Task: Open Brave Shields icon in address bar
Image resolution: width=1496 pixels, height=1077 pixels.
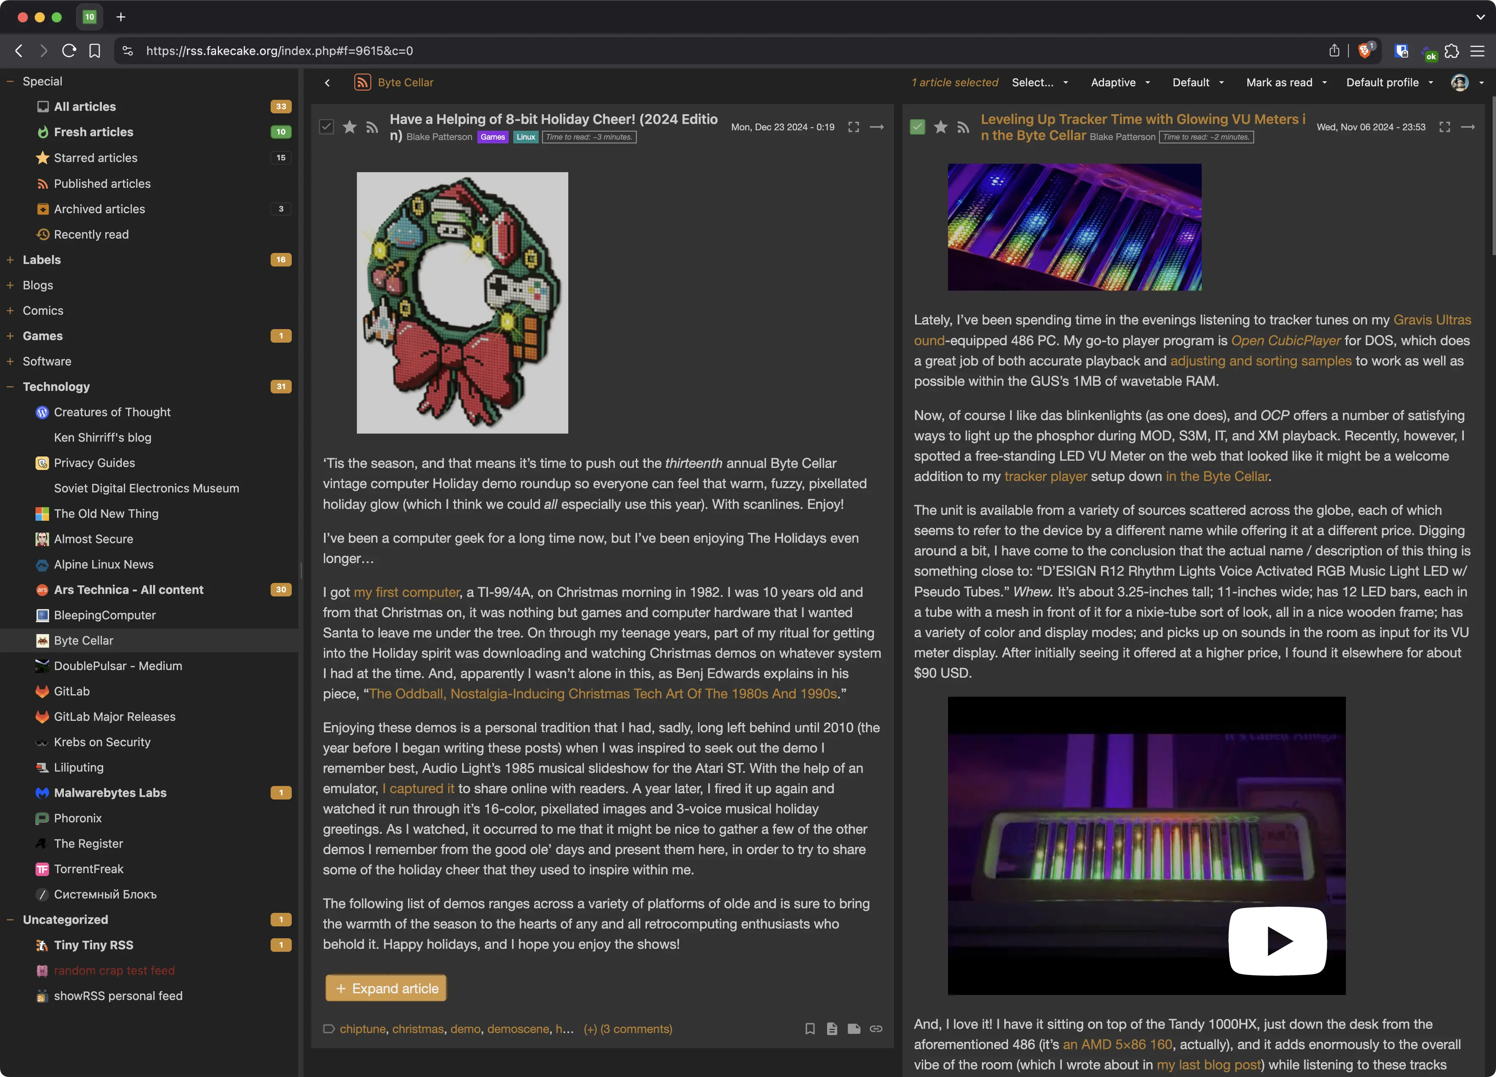Action: click(x=1365, y=51)
